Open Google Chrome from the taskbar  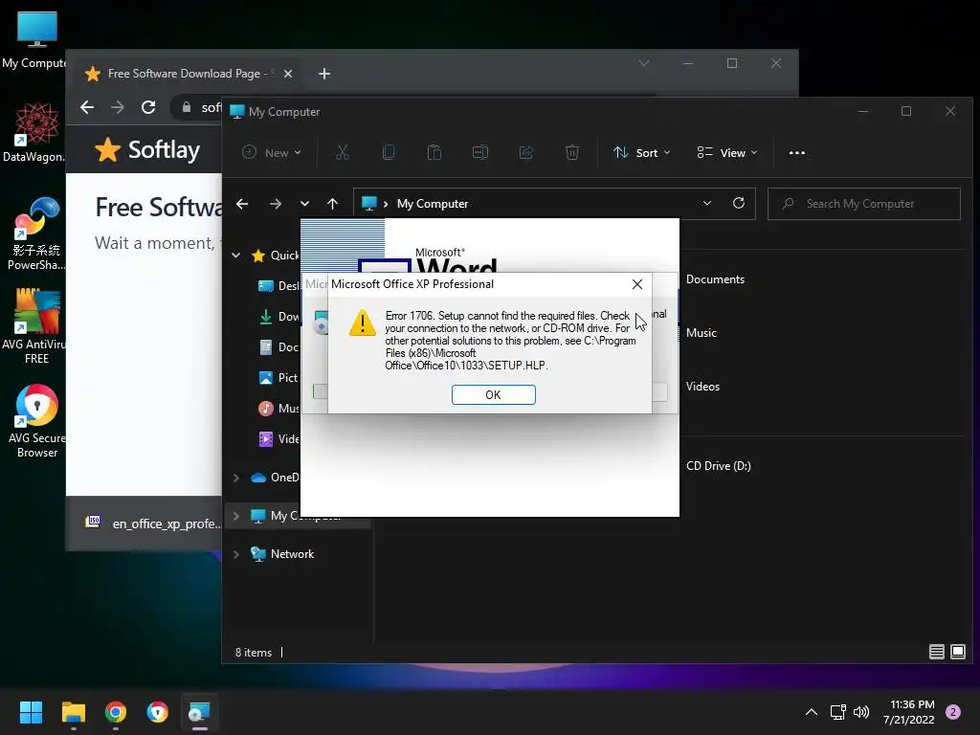(x=116, y=712)
